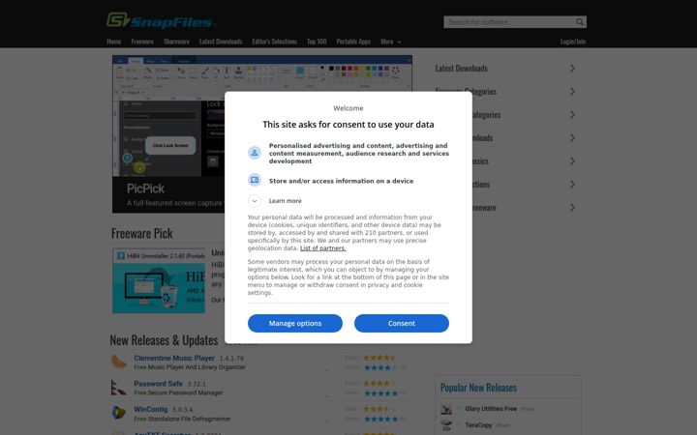This screenshot has width=697, height=435.
Task: Click the store information device icon
Action: (x=255, y=180)
